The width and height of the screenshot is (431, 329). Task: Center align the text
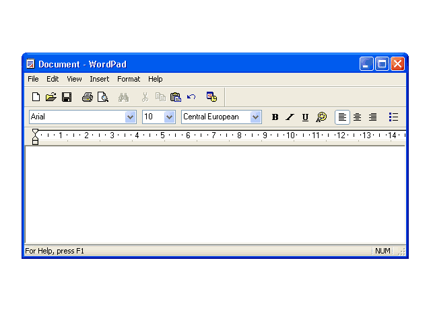tap(358, 117)
